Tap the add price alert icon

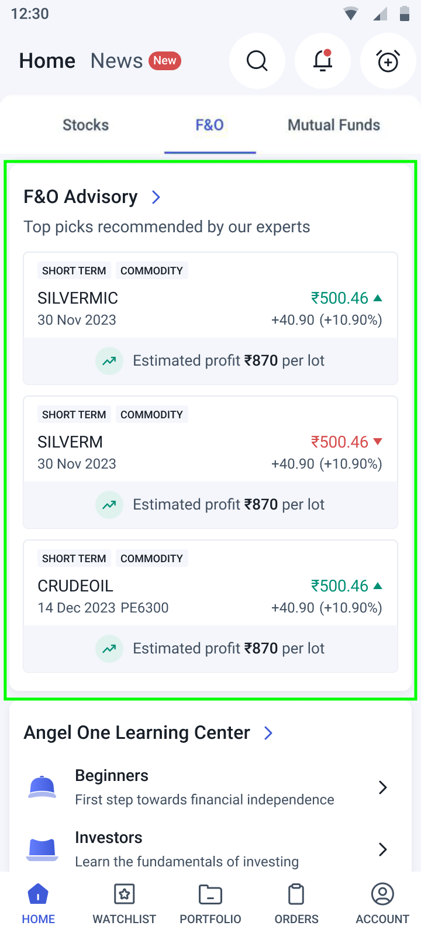[x=388, y=61]
